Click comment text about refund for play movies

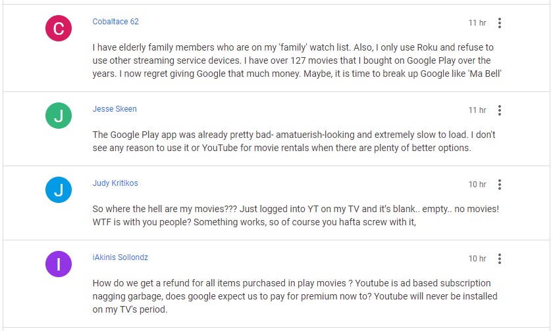pyautogui.click(x=295, y=296)
